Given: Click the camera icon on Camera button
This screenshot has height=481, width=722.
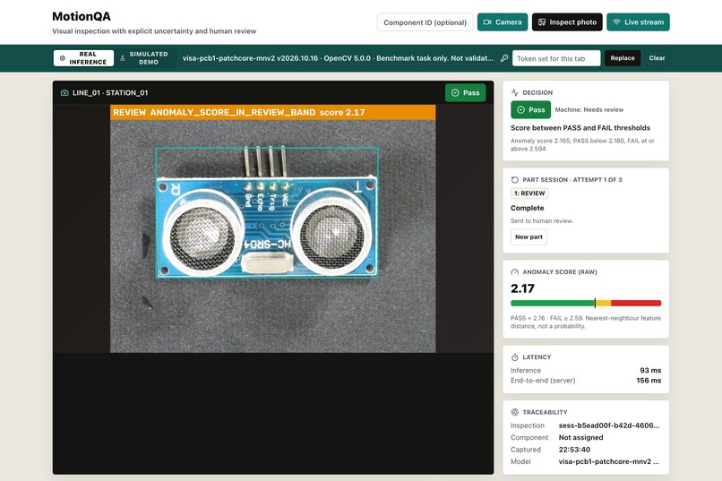Looking at the screenshot, I should click(487, 22).
